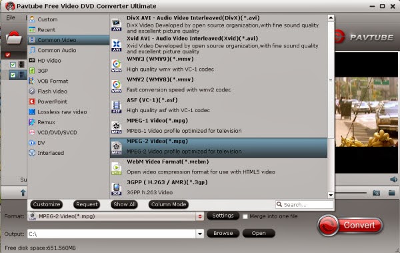
Task: Start conversion with Convert button
Action: (x=350, y=226)
